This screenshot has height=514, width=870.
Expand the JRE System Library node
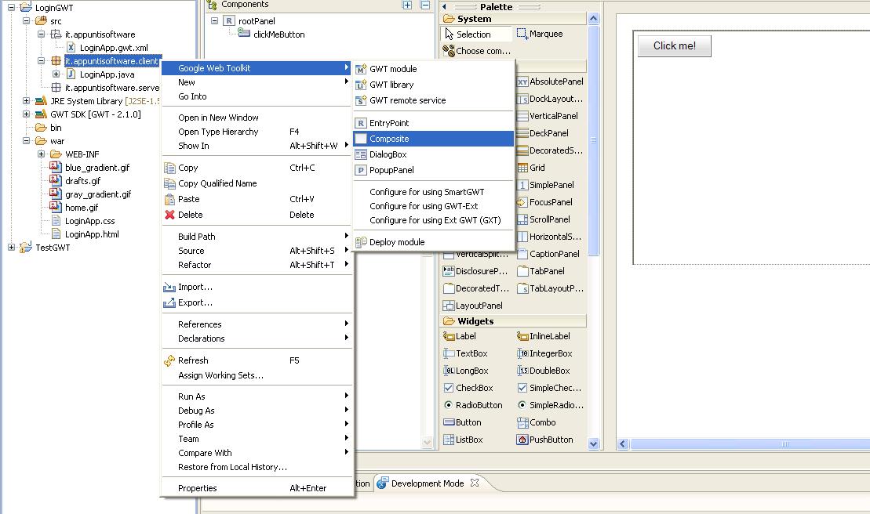click(26, 101)
